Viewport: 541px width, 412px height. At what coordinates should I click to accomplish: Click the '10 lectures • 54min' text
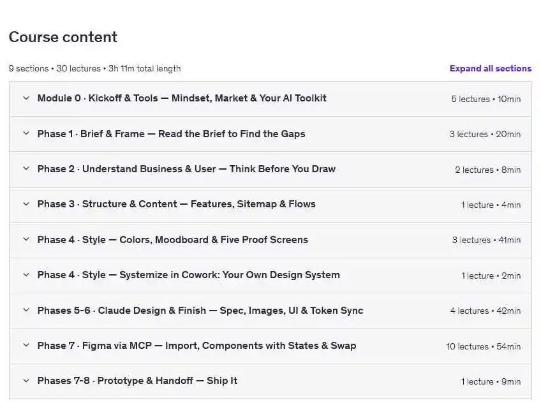(484, 346)
